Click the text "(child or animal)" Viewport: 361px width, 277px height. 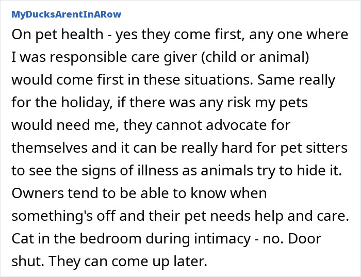[x=245, y=58]
